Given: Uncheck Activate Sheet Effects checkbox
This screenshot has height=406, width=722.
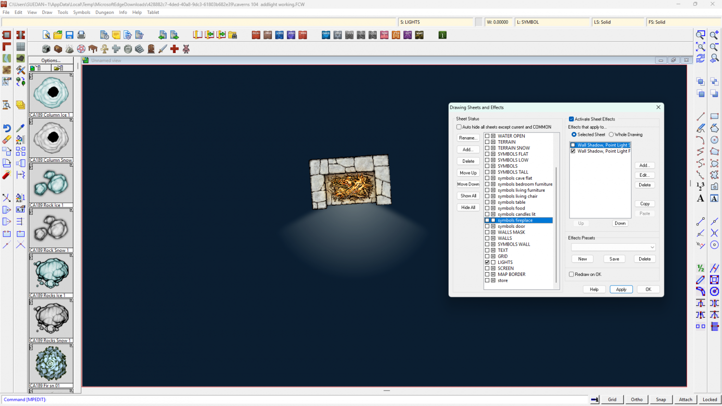Looking at the screenshot, I should click(x=571, y=119).
